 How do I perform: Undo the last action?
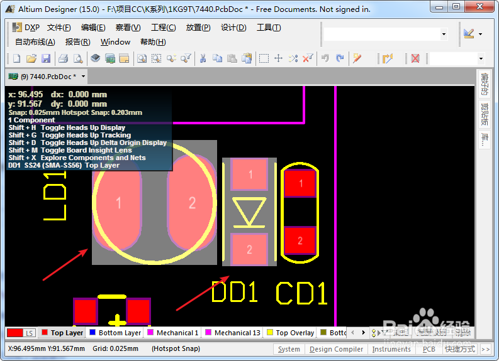[x=325, y=58]
